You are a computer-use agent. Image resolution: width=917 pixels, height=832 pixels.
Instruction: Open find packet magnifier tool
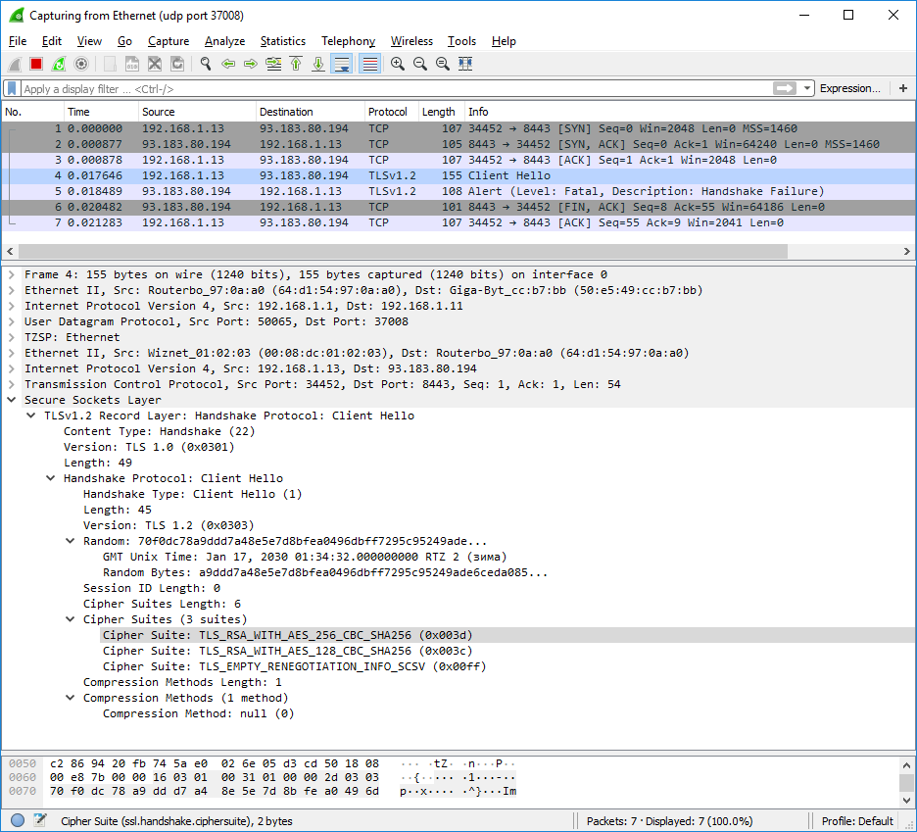[206, 64]
